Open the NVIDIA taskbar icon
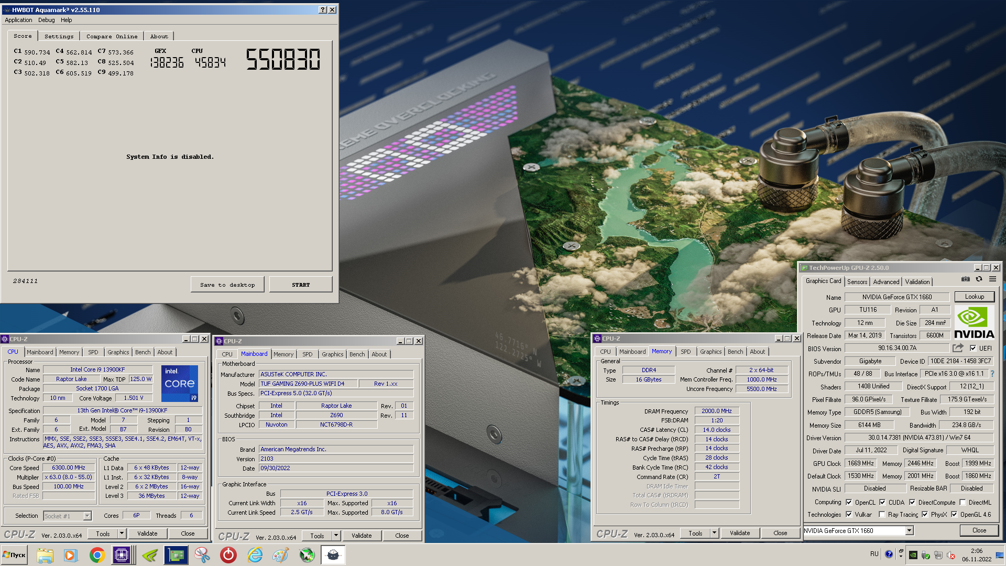This screenshot has height=566, width=1006. click(150, 555)
